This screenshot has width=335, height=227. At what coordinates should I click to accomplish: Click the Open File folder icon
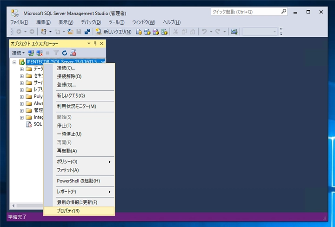point(70,32)
